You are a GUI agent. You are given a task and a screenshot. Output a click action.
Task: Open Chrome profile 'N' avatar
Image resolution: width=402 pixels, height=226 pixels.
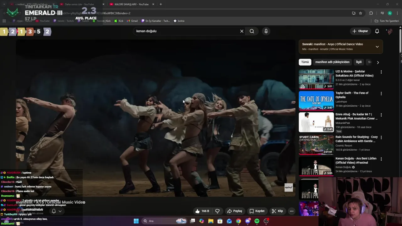tap(390, 13)
